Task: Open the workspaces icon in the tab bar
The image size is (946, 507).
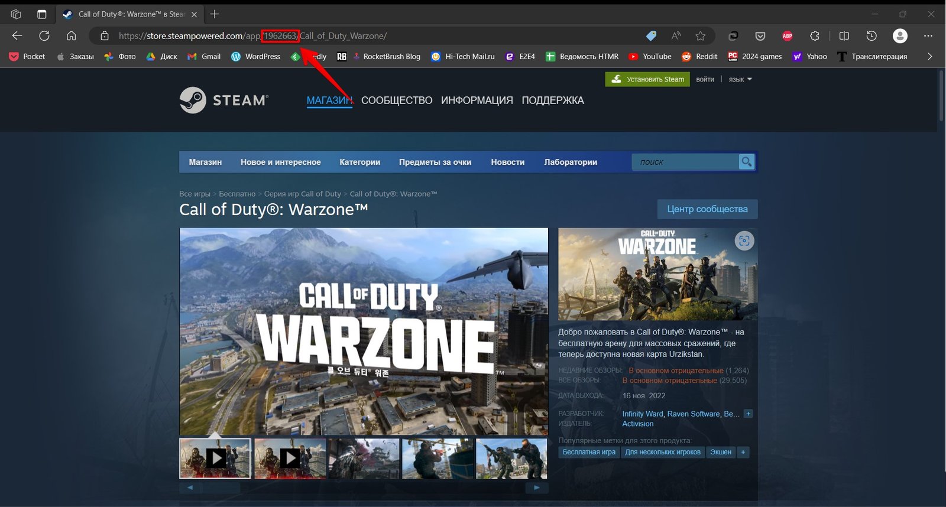Action: (16, 14)
